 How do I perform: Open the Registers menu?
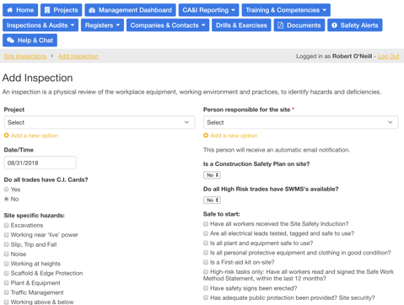[102, 25]
